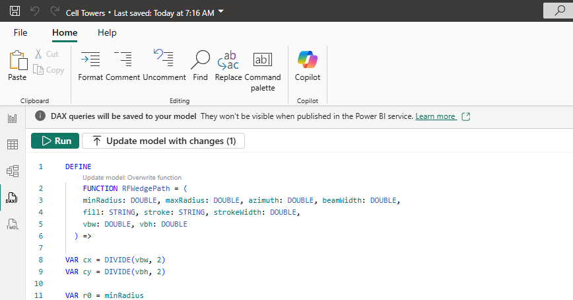Open TMDL view in left sidebar
573x300 pixels.
12,224
